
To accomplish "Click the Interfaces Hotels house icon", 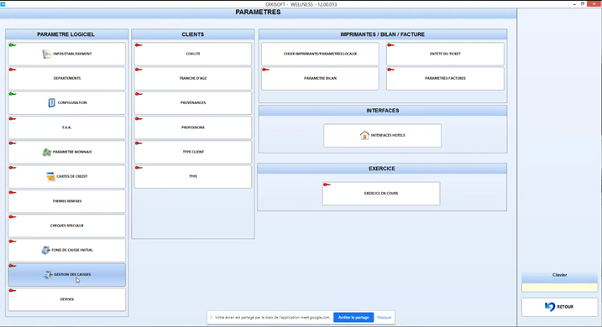I will (364, 135).
